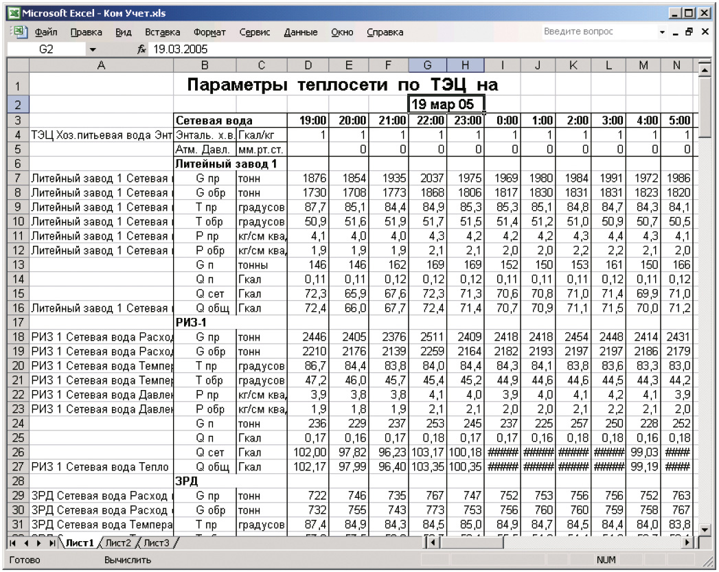This screenshot has width=719, height=572.
Task: Click the 5:00 time header cell
Action: click(677, 121)
